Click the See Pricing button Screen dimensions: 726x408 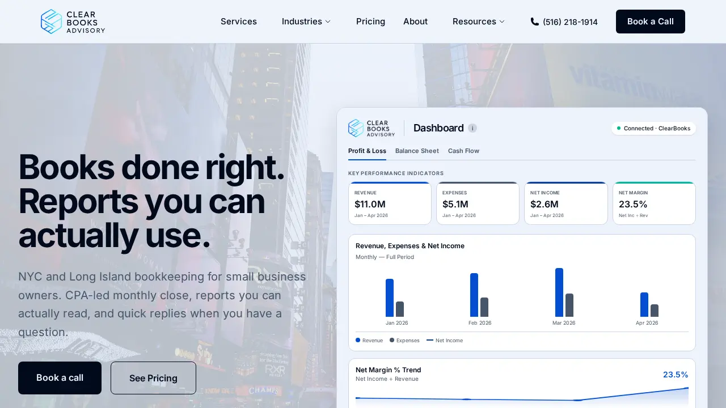click(153, 378)
